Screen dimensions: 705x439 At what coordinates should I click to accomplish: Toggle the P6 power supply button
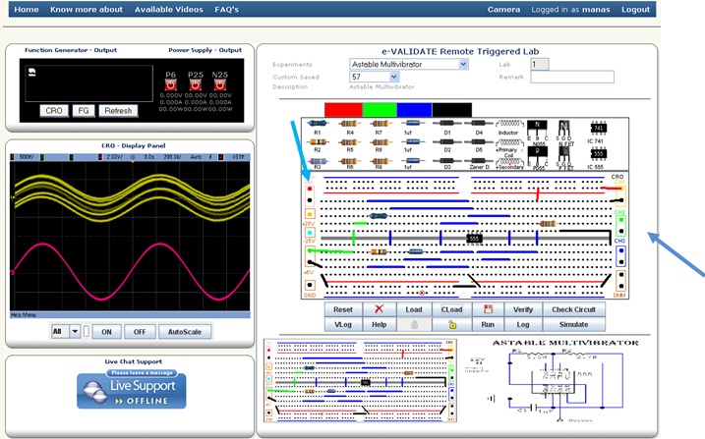pos(170,85)
